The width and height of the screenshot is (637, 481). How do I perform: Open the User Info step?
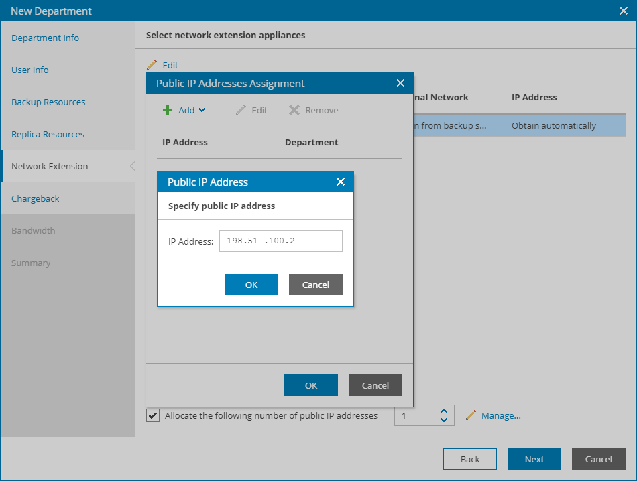(x=30, y=70)
